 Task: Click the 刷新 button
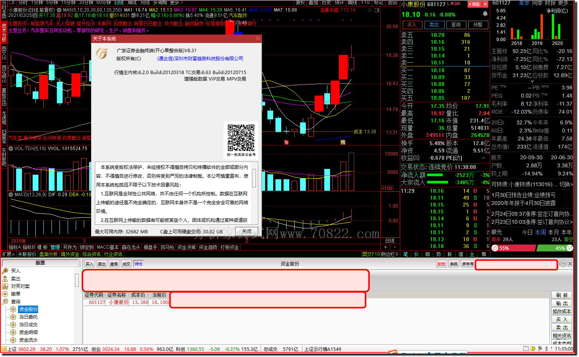(x=562, y=295)
